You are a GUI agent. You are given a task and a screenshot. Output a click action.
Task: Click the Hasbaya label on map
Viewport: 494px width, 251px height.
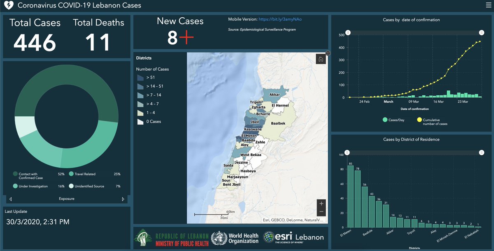coord(248,170)
